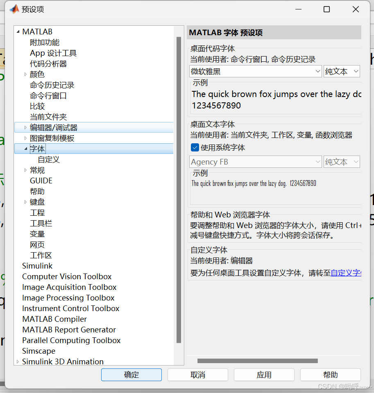Viewport: 374px width, 393px height.
Task: Select 工具栏 in the tree
Action: click(41, 224)
